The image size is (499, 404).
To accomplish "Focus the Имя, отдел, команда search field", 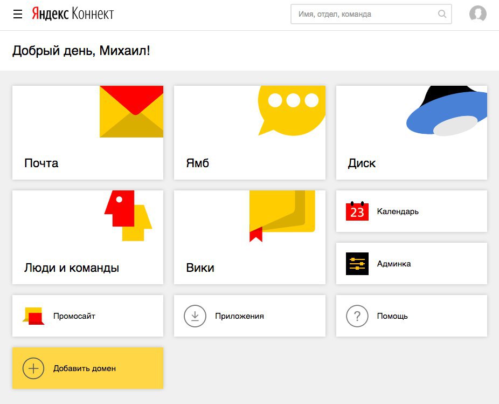I will pos(371,14).
